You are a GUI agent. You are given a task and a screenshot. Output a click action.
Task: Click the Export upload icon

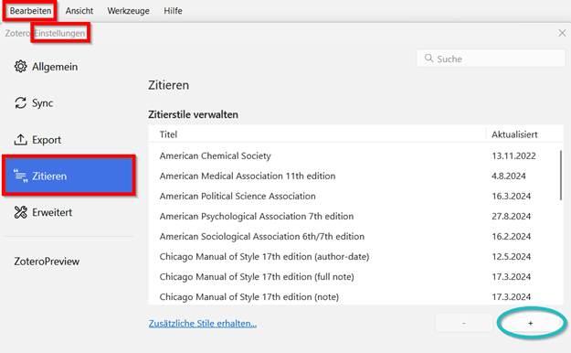click(20, 139)
